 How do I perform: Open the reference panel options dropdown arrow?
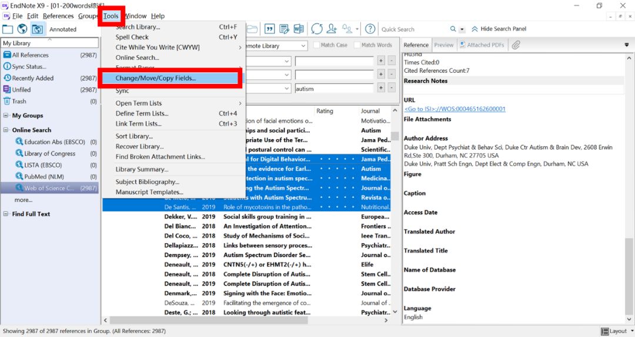pos(627,45)
